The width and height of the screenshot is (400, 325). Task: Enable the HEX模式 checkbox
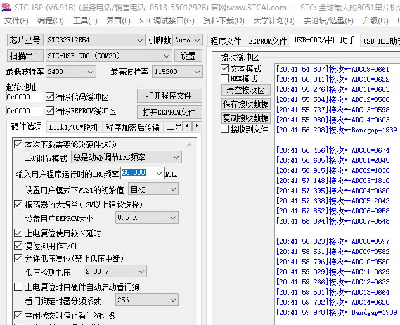(225, 79)
